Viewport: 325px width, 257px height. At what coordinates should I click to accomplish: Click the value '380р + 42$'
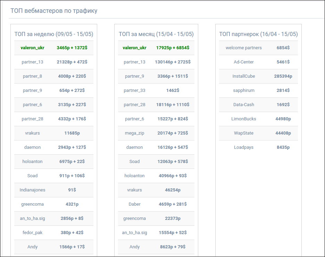[72, 233]
